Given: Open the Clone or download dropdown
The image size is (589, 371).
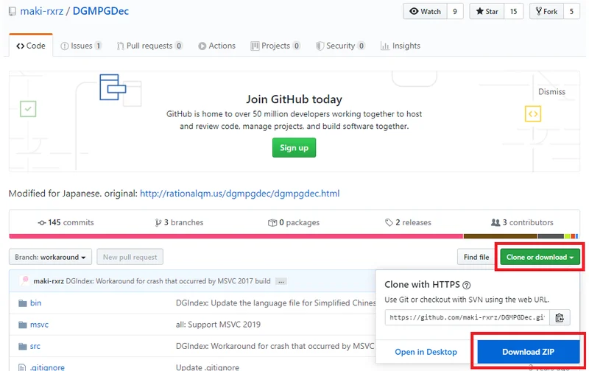Looking at the screenshot, I should 540,257.
